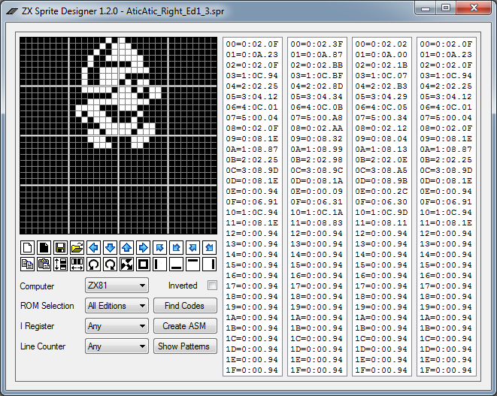Select code row 01=0:0A.00
The image size is (497, 396).
[381, 55]
